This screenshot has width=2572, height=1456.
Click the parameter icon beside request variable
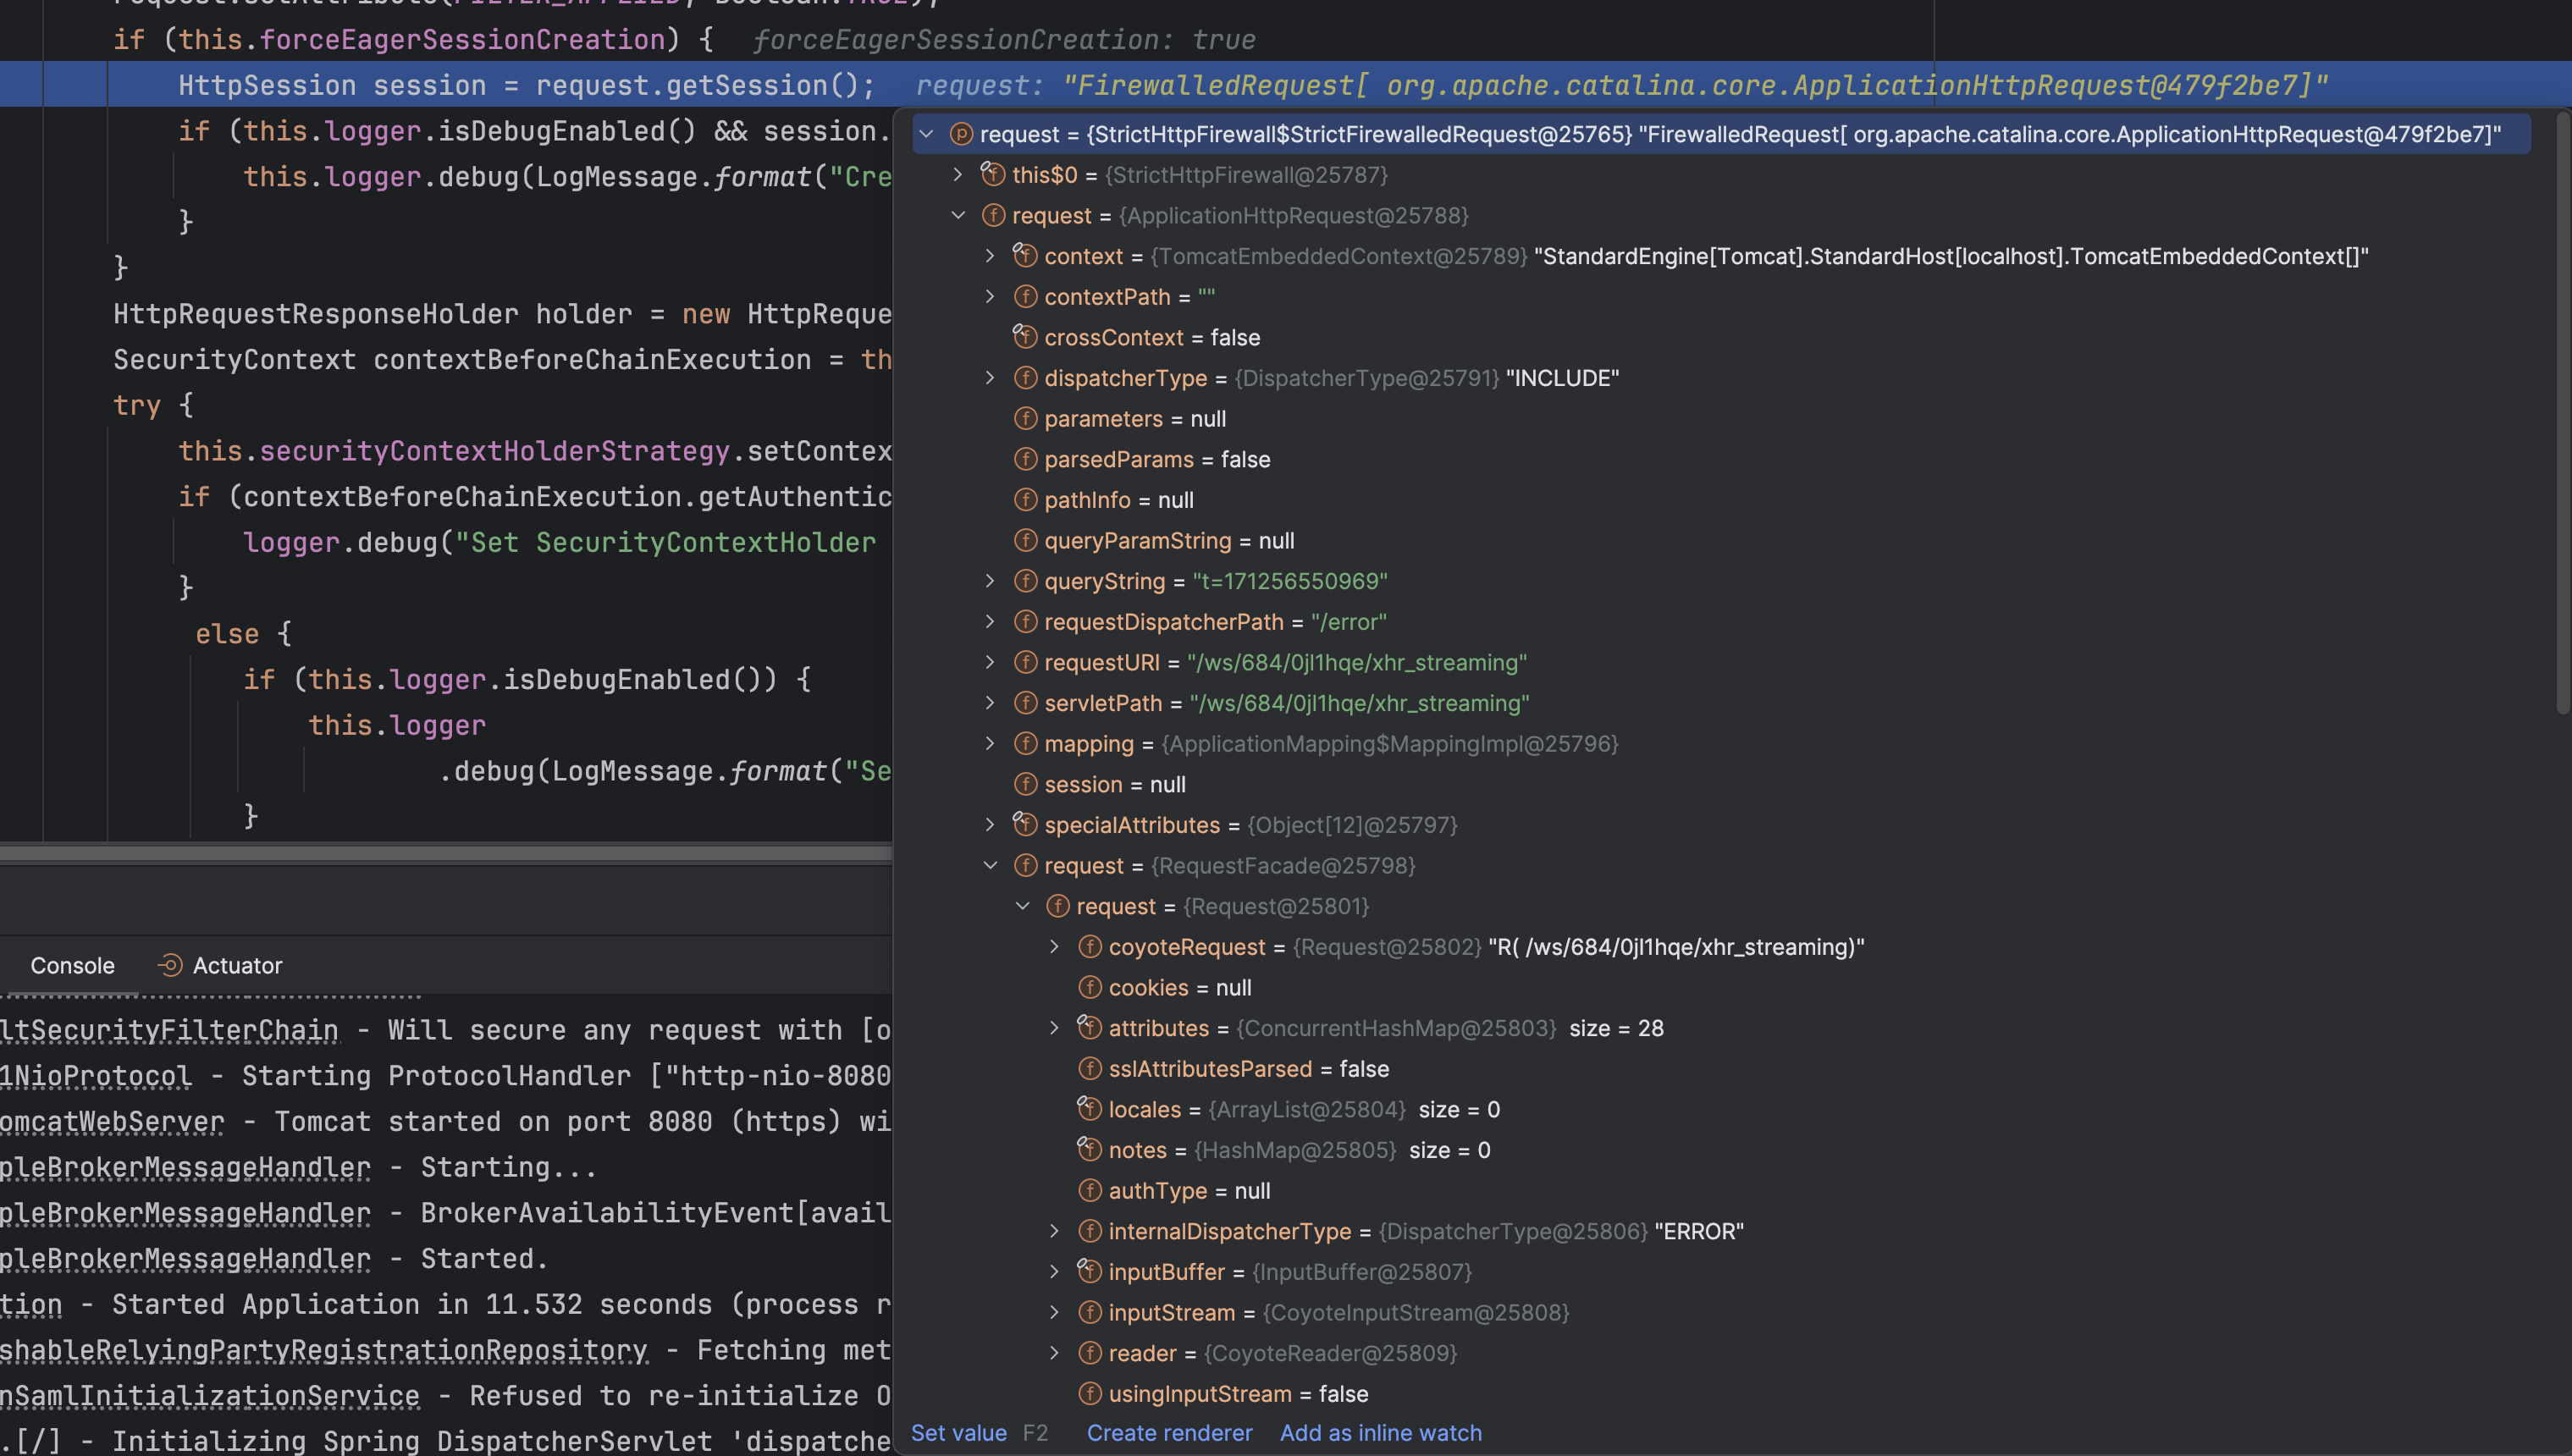[961, 133]
